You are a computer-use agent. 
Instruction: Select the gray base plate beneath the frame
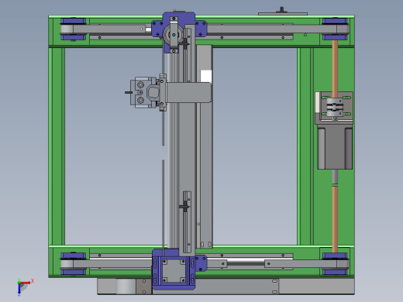(226, 286)
